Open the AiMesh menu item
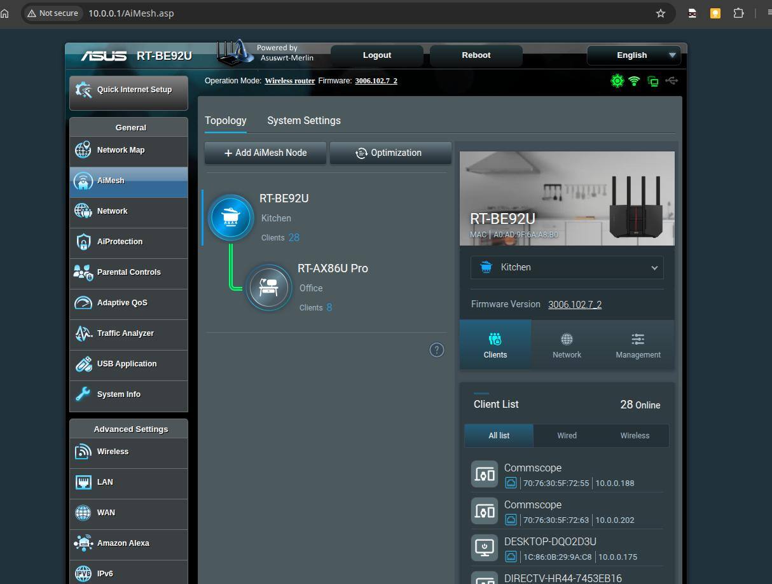The height and width of the screenshot is (584, 772). coord(128,181)
